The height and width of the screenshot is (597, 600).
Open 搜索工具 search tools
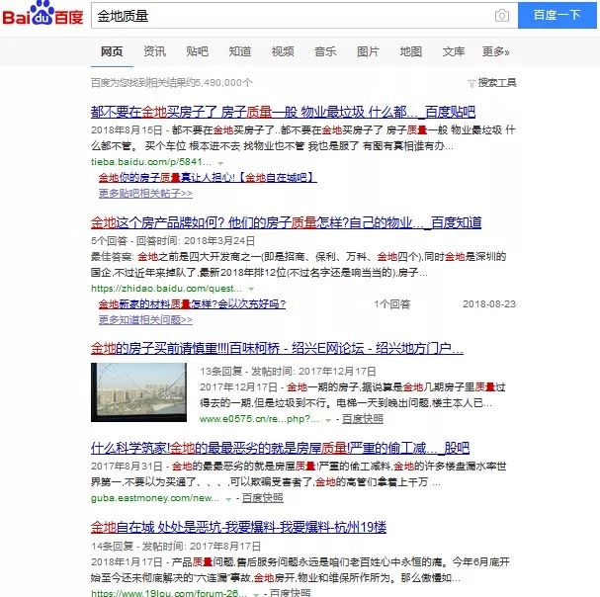click(497, 83)
